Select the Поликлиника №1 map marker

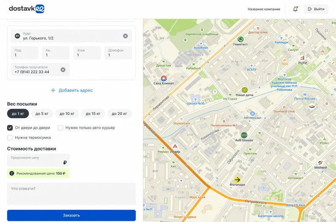click(224, 122)
